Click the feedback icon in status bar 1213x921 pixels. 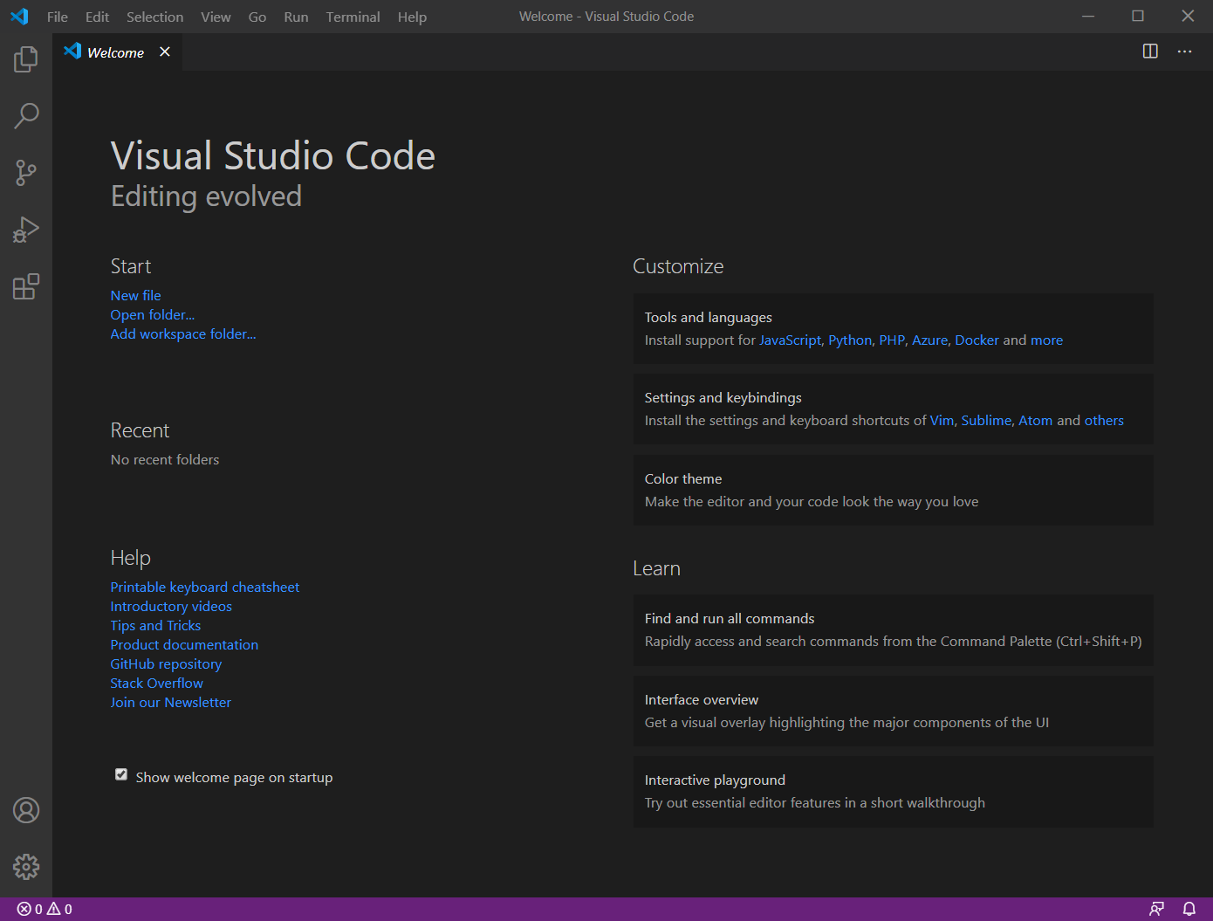(1156, 909)
